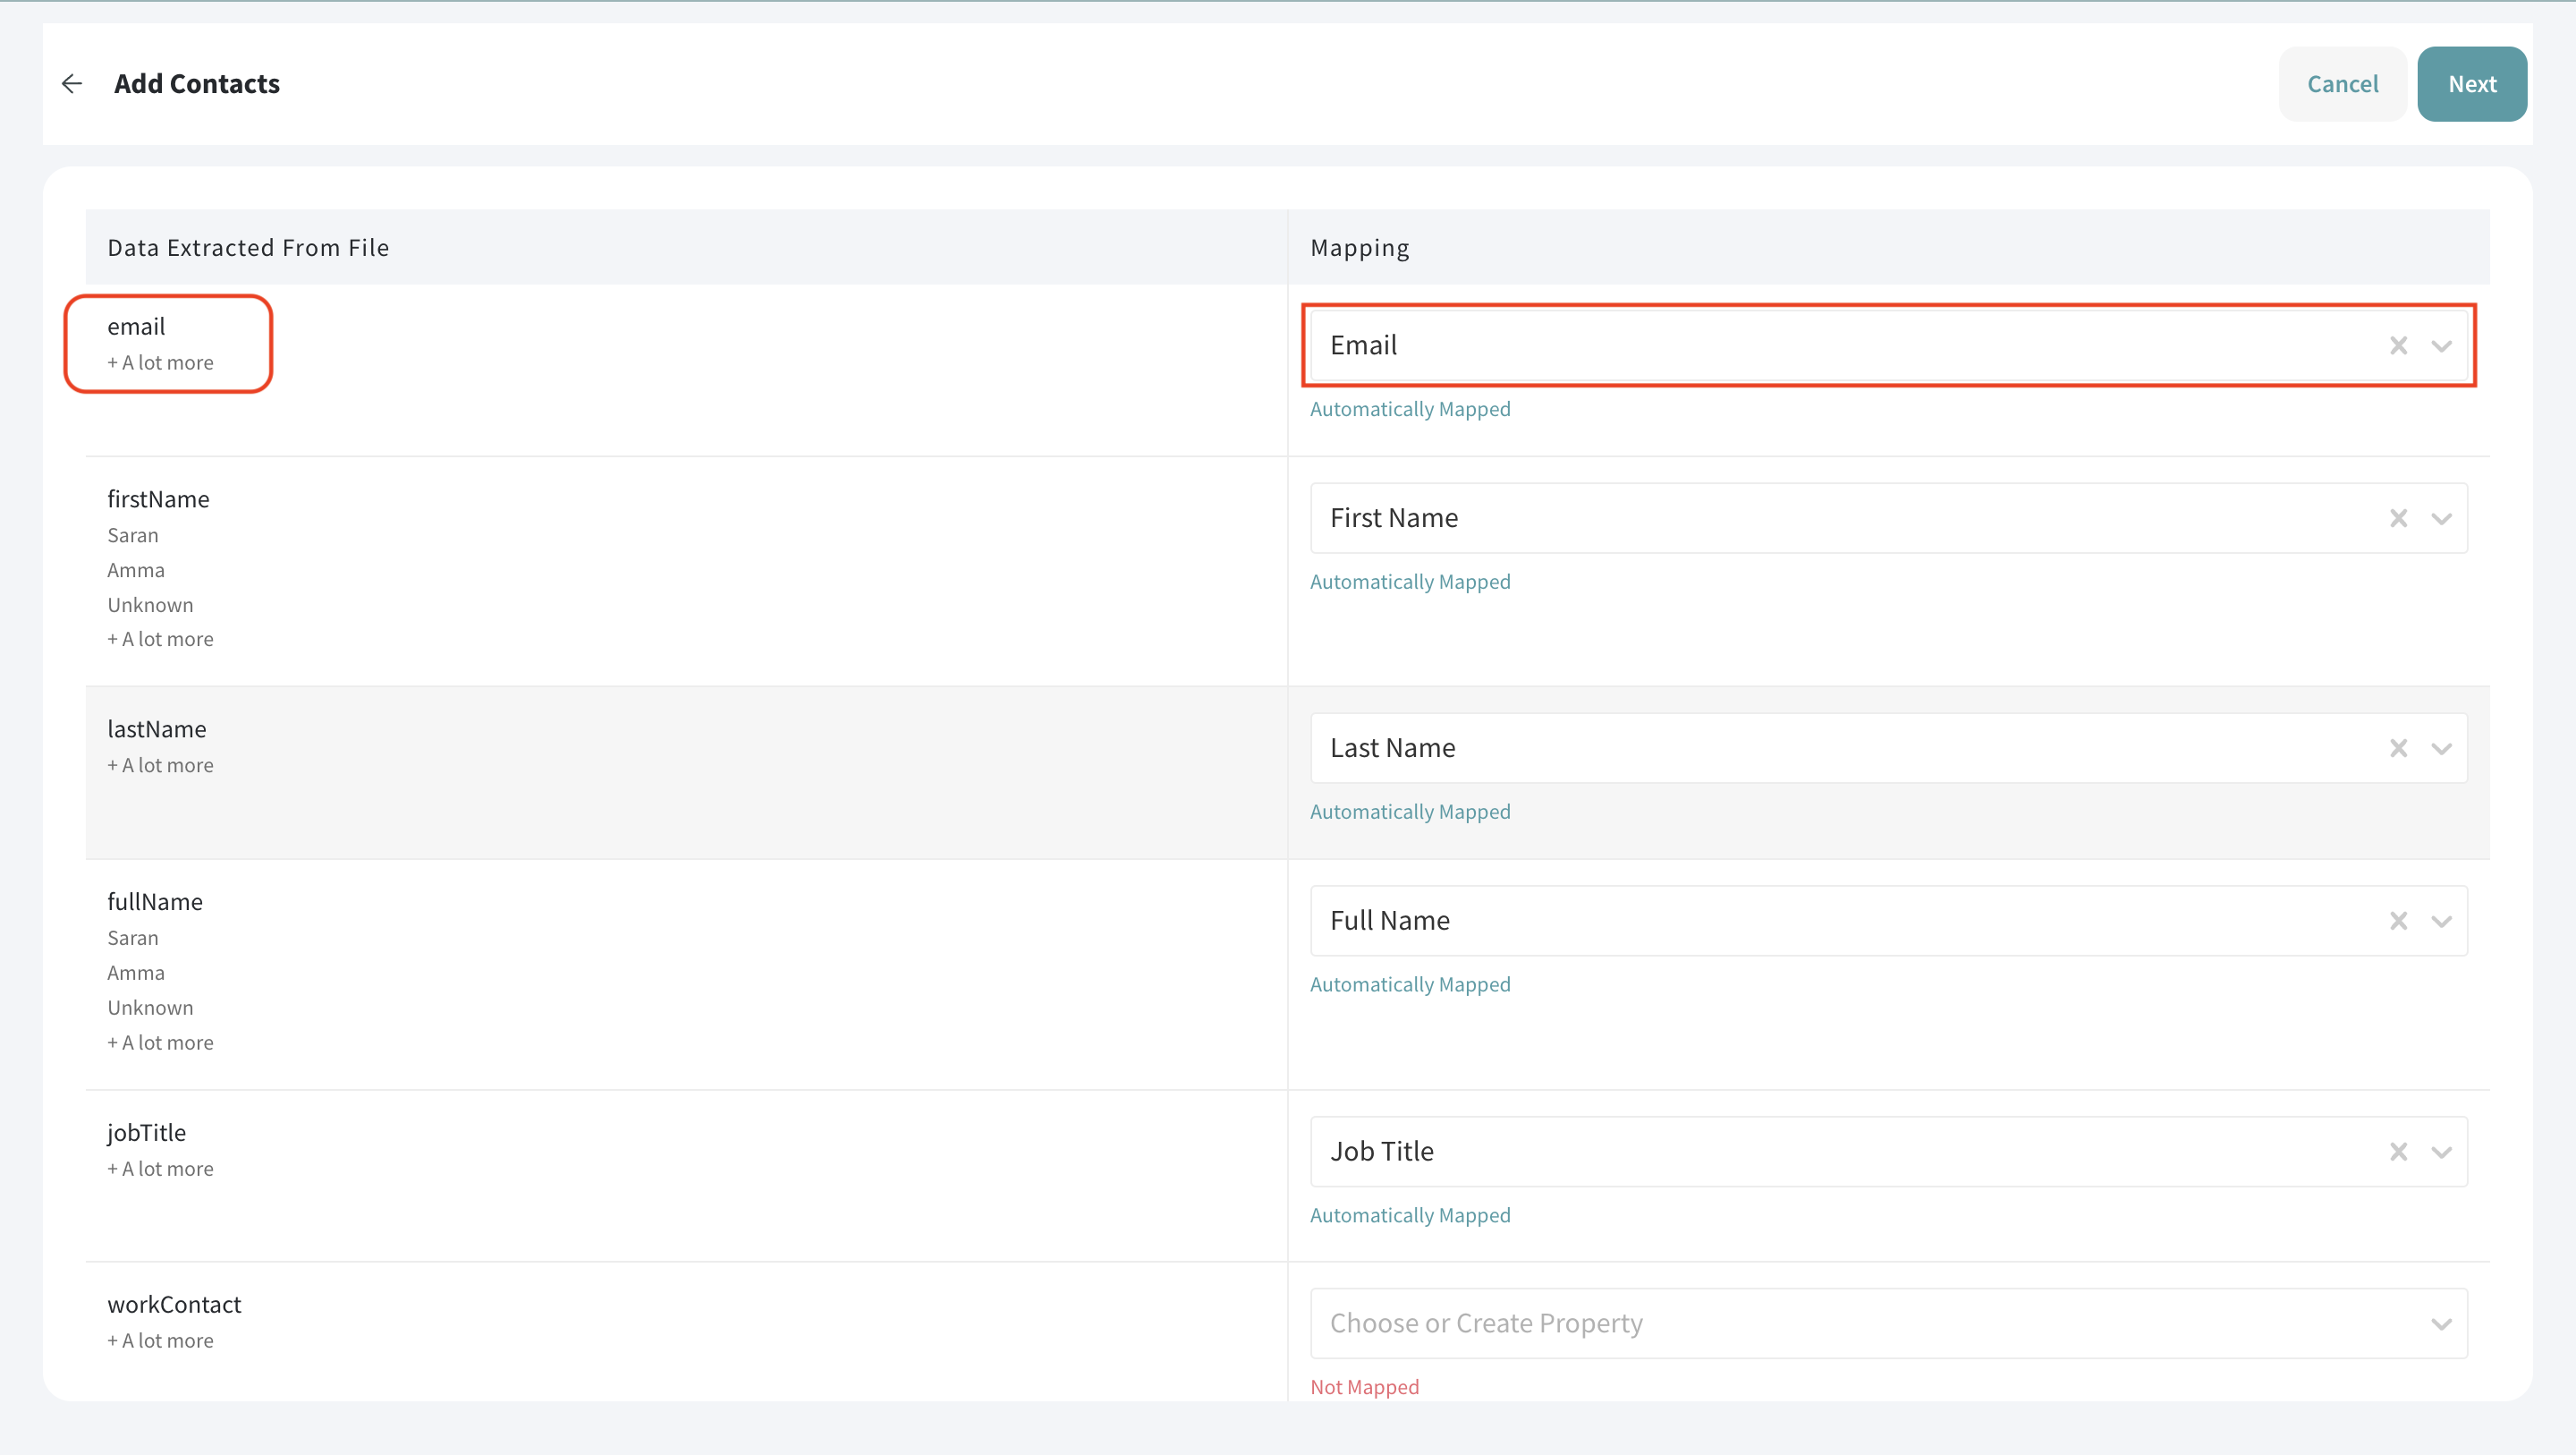Viewport: 2576px width, 1455px height.
Task: Open the First Name dropdown chevron
Action: coord(2441,519)
